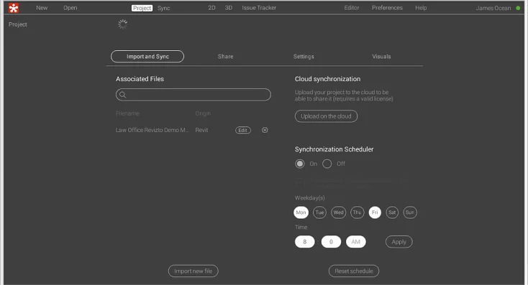Viewport: 528px width, 285px height.
Task: Edit the Law Office Revizto file entry
Action: pyautogui.click(x=243, y=131)
